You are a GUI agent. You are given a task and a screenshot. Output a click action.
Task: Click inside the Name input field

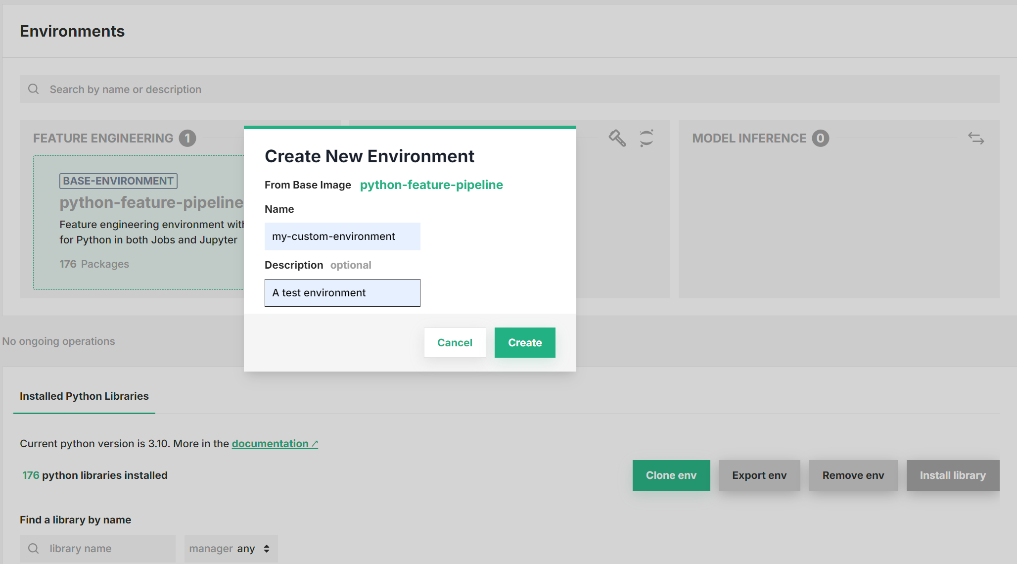342,236
